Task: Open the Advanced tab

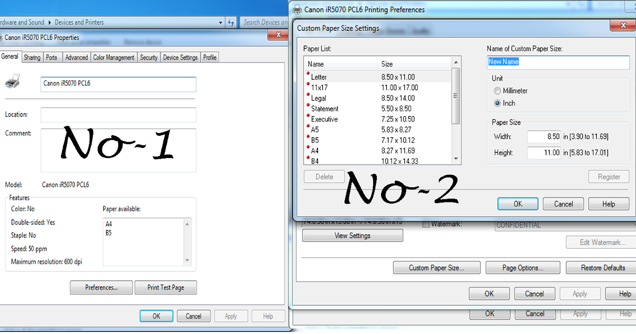Action: [x=76, y=57]
